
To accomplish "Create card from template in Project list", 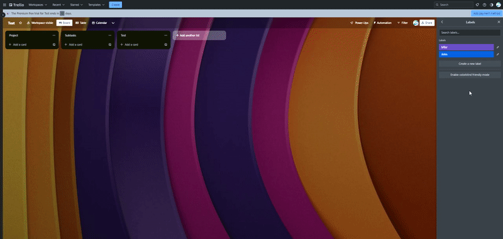I will click(54, 45).
